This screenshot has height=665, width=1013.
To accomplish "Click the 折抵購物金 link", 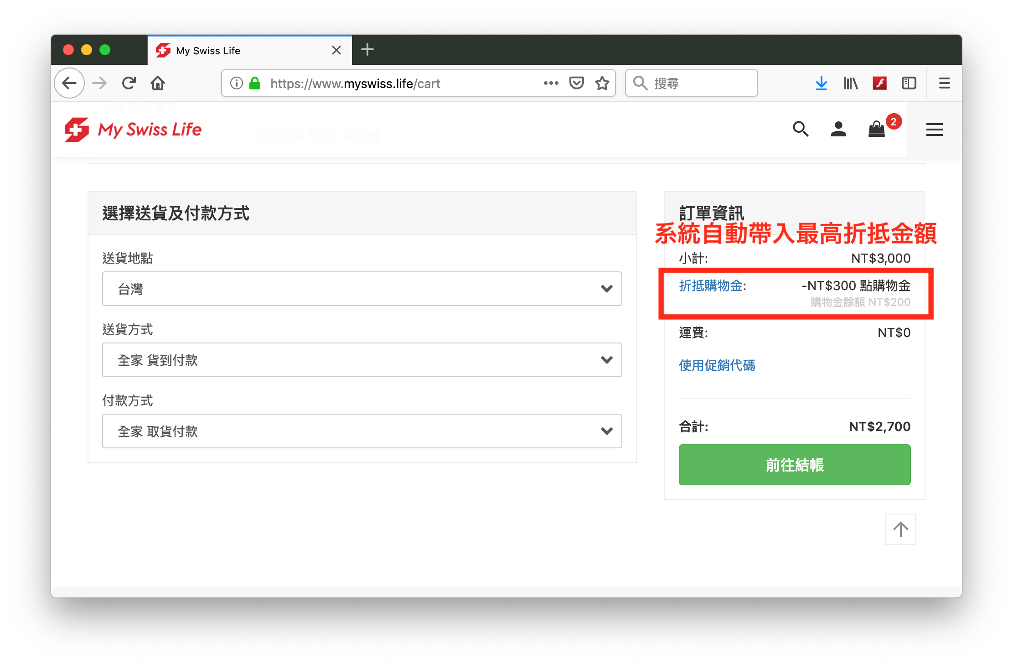I will point(711,286).
